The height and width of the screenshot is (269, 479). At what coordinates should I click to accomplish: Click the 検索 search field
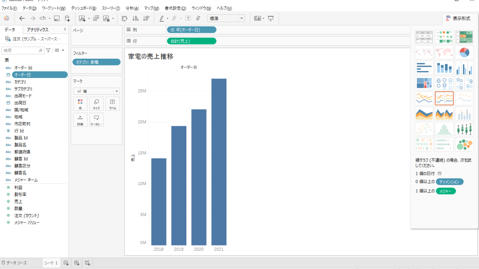click(x=23, y=50)
